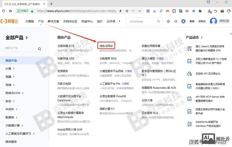Open the 大模型 navigation menu
232x147 pixels.
(30, 21)
